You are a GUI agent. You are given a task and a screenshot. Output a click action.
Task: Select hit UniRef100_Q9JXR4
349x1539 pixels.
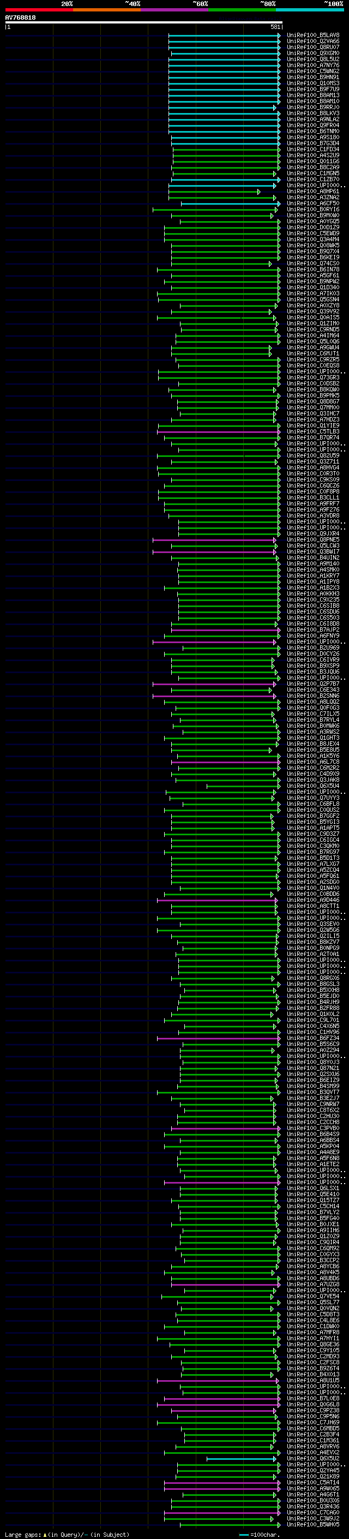point(312,533)
